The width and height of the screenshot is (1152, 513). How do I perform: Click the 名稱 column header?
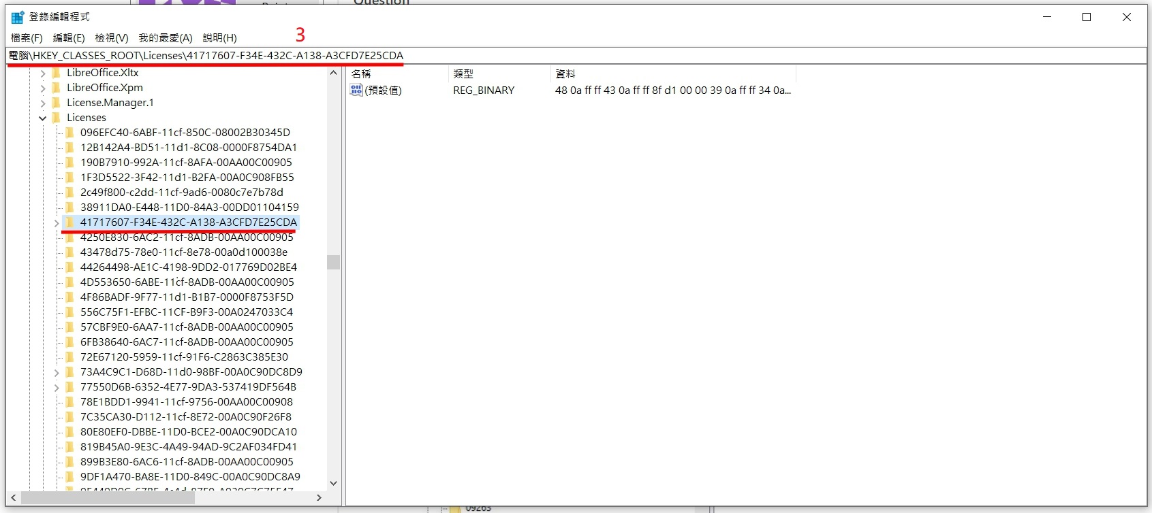point(397,73)
